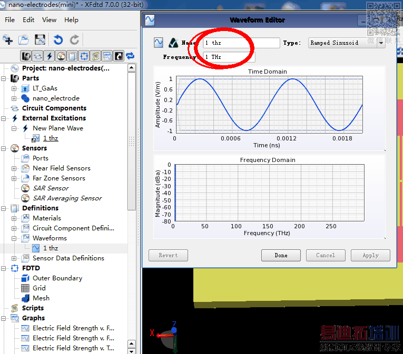Toggle the Parts filter button in tree toolbar
The height and width of the screenshot is (354, 403).
pos(26,56)
